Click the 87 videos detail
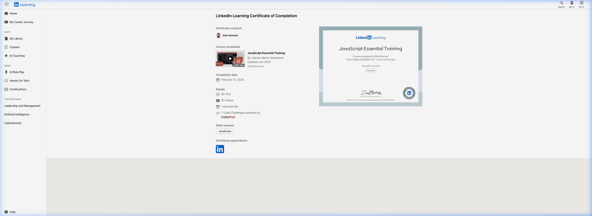The width and height of the screenshot is (592, 216). pyautogui.click(x=227, y=100)
